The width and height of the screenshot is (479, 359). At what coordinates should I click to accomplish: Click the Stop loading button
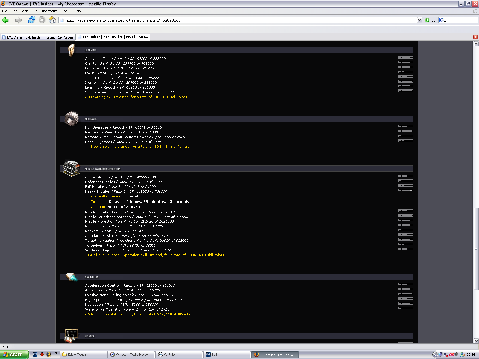click(x=42, y=20)
